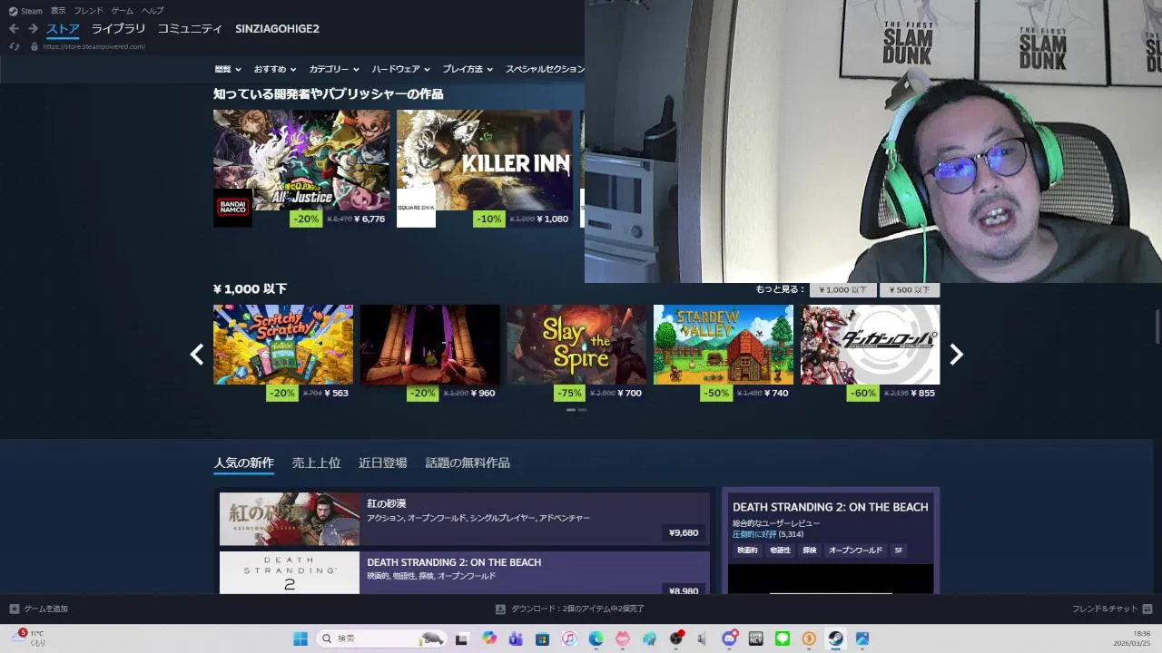Click the ¥500 以下 filter button
Screen dimensions: 1162x653
(x=910, y=290)
